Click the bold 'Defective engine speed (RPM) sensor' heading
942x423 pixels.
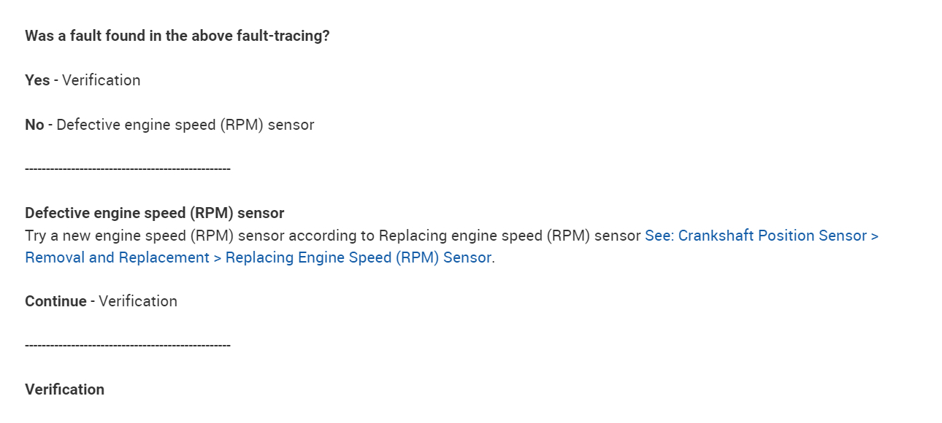[154, 213]
